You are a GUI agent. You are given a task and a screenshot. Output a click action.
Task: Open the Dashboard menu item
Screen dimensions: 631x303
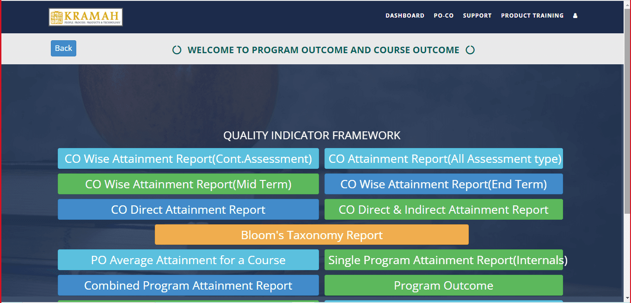[404, 16]
